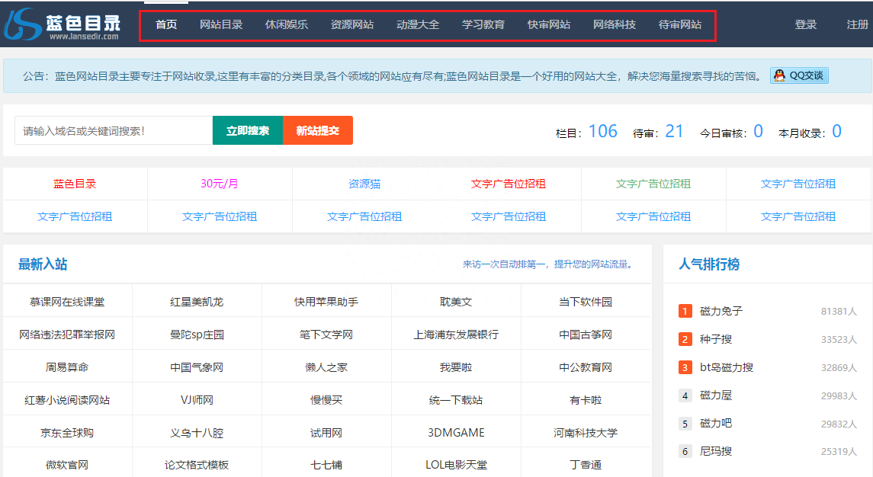Open the 3DMGAME site link
Screen dimensions: 873x477
457,431
